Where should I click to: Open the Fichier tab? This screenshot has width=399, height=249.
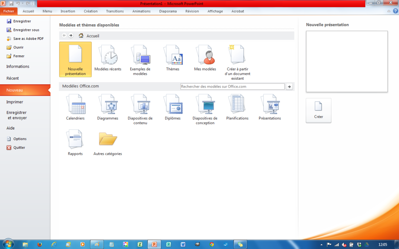(9, 11)
